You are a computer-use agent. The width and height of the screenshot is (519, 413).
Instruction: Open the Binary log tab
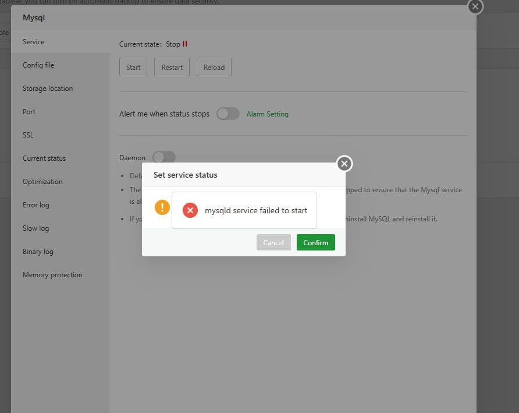pos(61,252)
